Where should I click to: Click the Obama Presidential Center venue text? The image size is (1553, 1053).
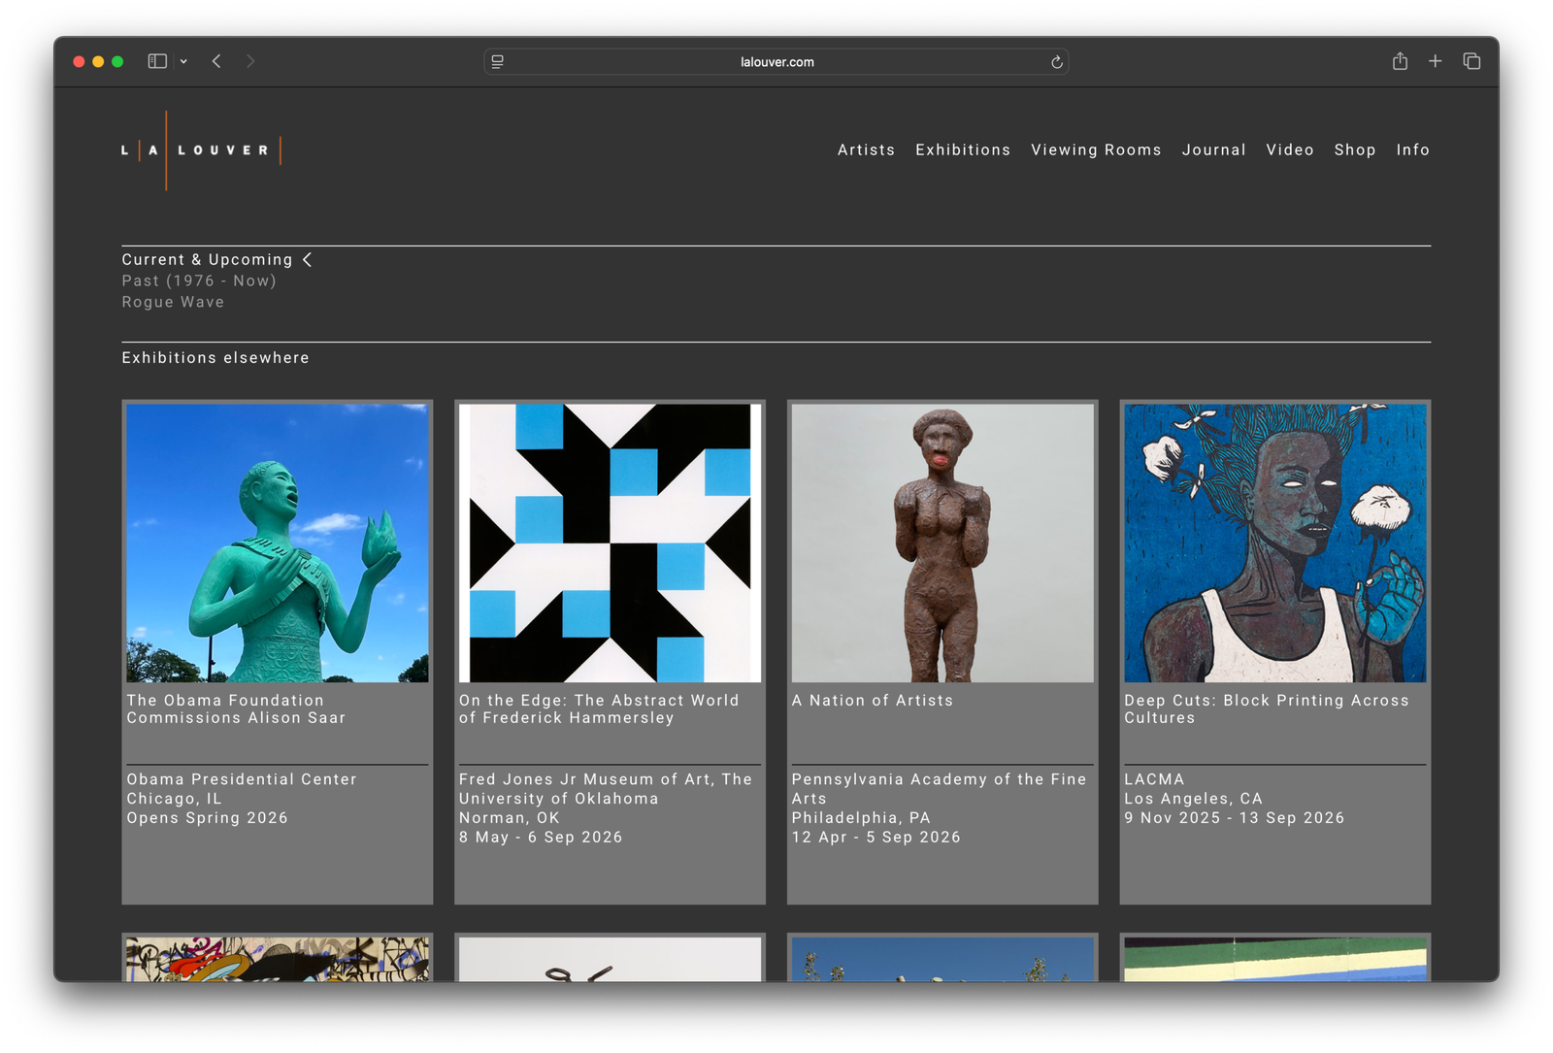click(242, 779)
